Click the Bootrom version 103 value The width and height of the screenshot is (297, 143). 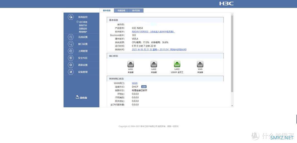134,35
